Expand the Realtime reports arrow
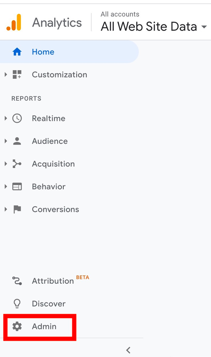211x357 pixels. 6,118
